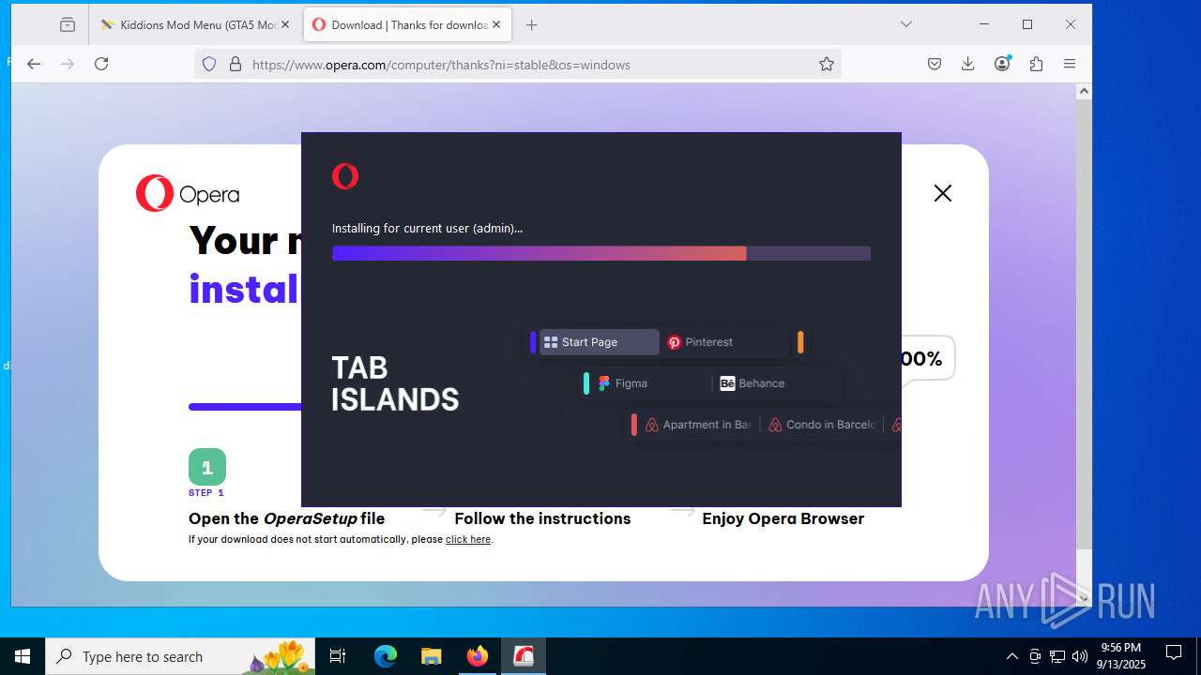Open Task View on the taskbar
Image resolution: width=1201 pixels, height=675 pixels.
(x=338, y=656)
